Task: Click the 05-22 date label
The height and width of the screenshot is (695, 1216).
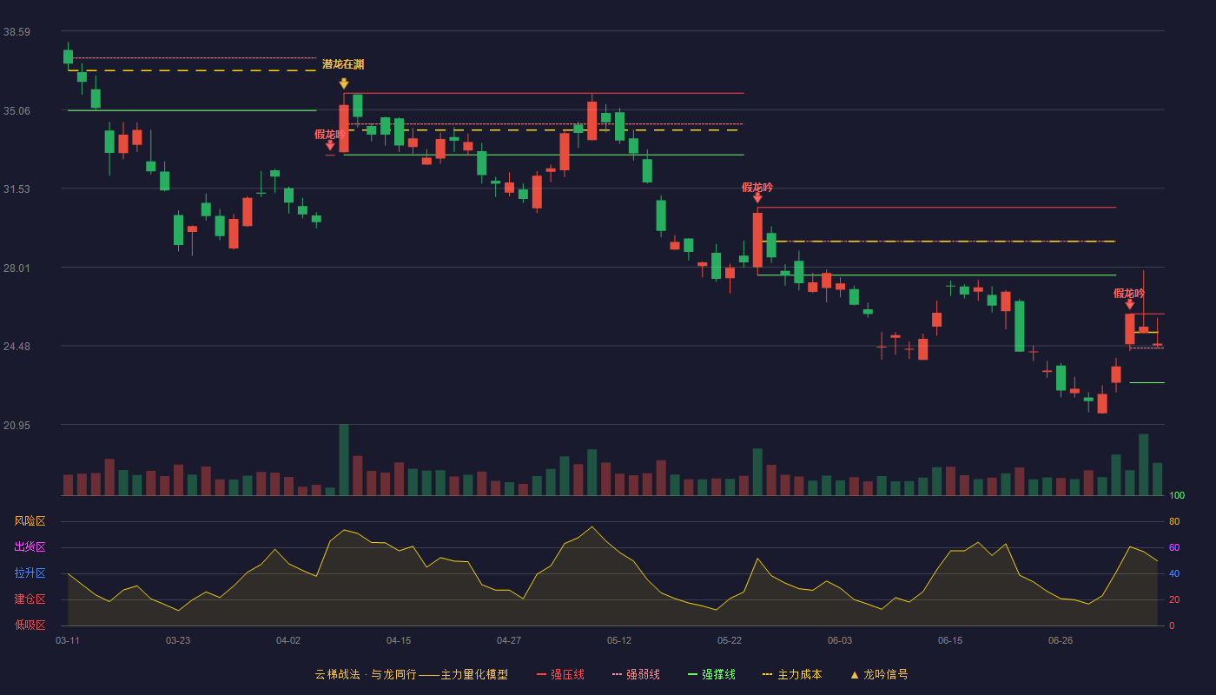Action: click(730, 640)
